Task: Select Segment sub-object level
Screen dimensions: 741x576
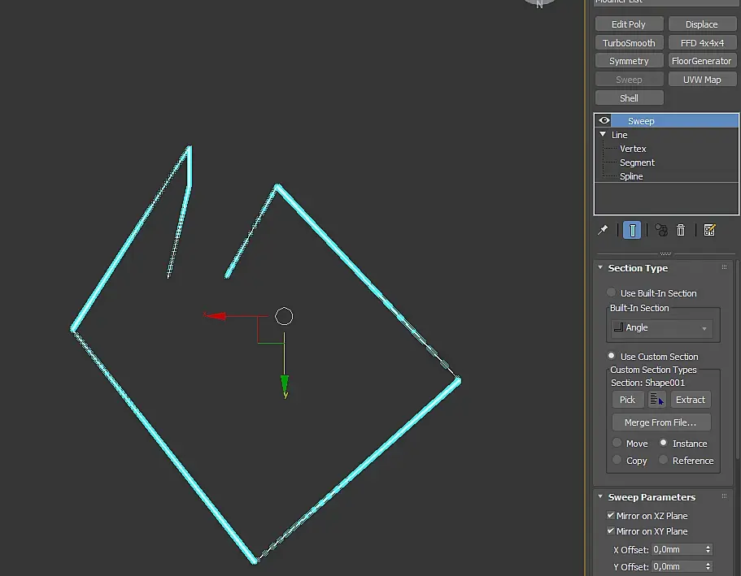Action: pos(637,162)
